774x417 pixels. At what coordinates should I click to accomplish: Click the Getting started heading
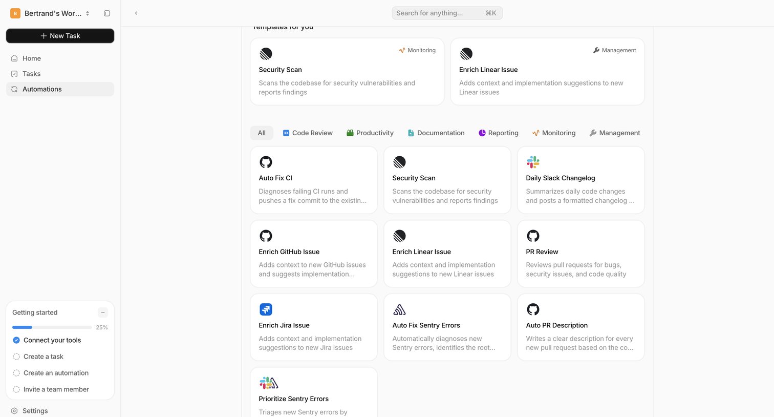pyautogui.click(x=35, y=312)
